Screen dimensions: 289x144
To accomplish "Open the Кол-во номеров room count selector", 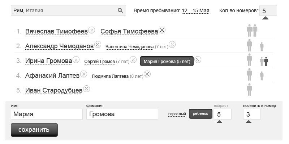I will pos(268,11).
